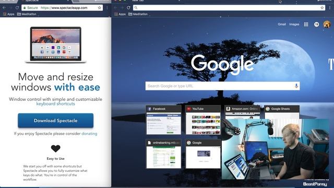The image size is (334, 188).
Task: Reload the New Tab page in the right window
Action: (128, 8)
